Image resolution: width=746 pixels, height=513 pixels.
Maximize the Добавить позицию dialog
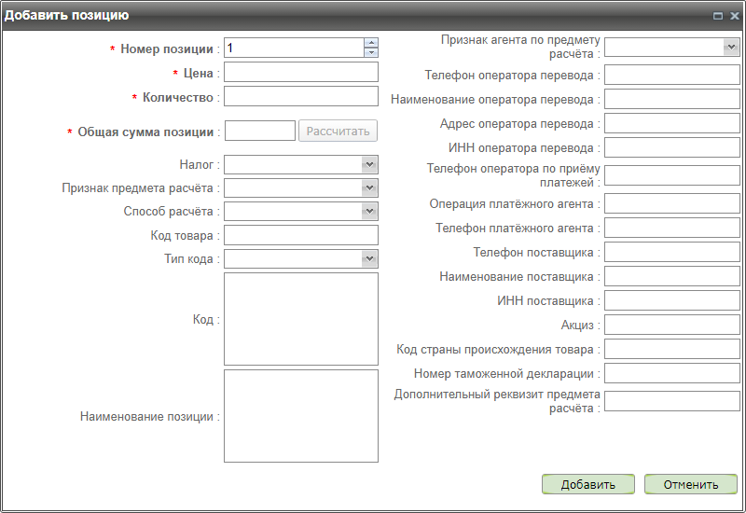coord(718,16)
